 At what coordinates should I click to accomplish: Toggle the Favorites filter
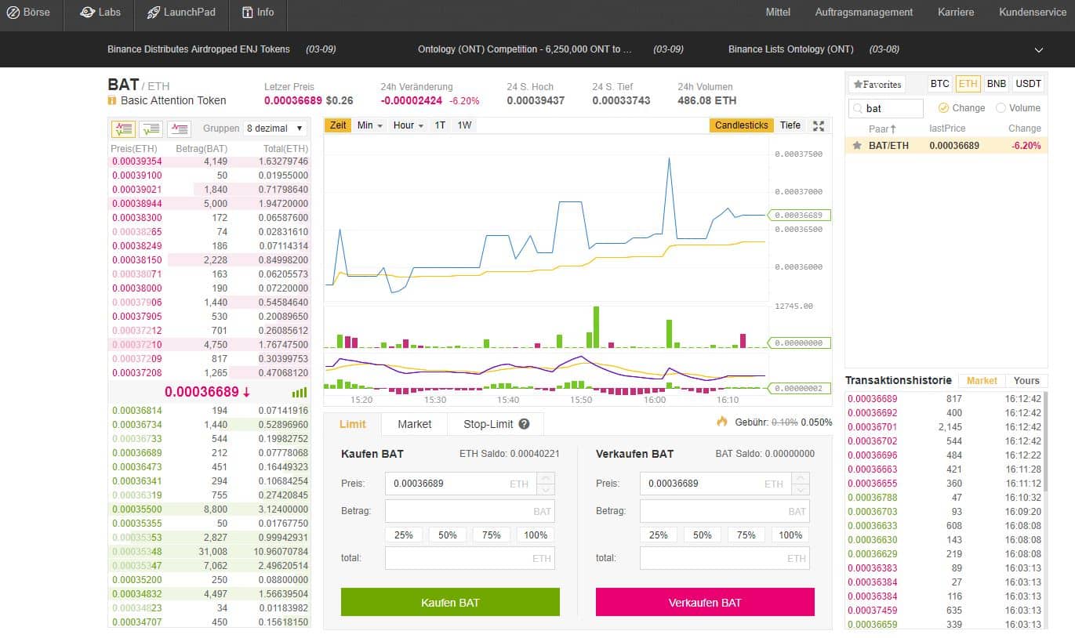pos(877,84)
